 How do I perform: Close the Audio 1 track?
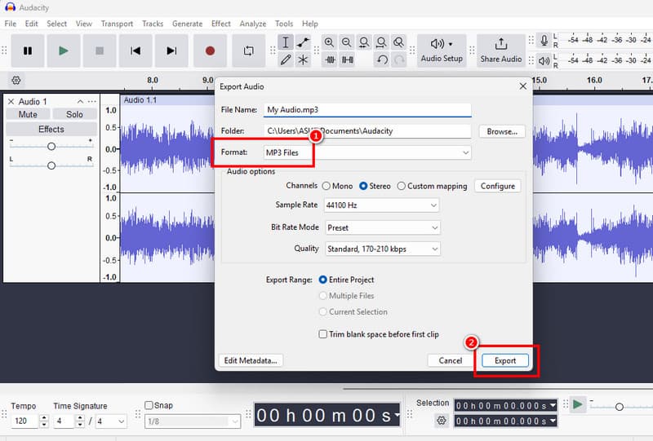[x=11, y=102]
